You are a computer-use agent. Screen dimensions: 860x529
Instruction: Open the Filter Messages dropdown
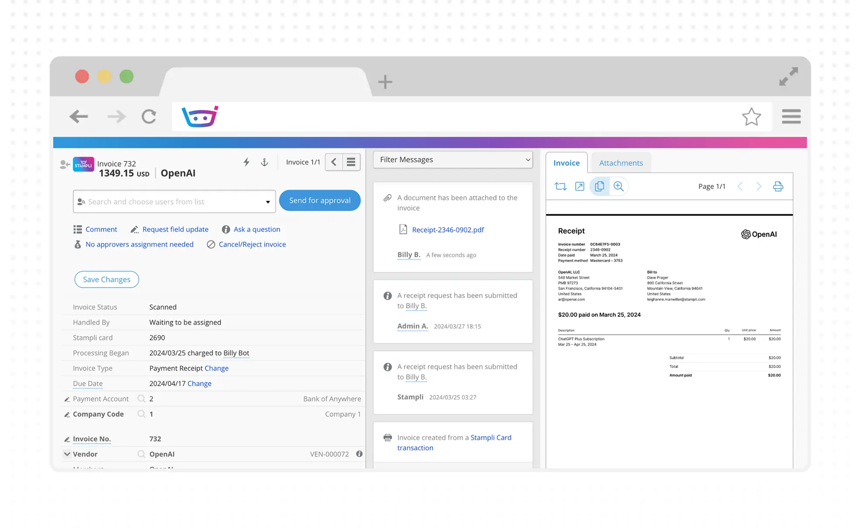point(452,160)
